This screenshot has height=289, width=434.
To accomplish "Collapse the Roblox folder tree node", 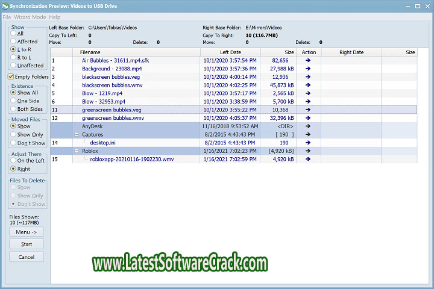I will 77,151.
